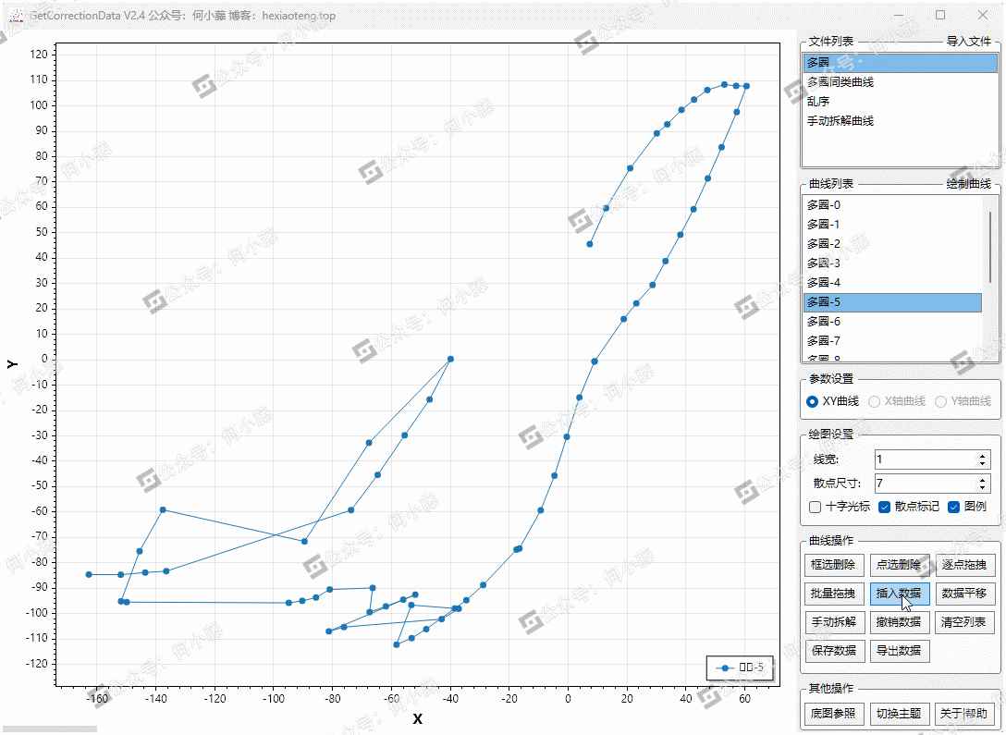Click the 导入文件 import file label
Viewport: 1006px width, 735px height.
(968, 42)
